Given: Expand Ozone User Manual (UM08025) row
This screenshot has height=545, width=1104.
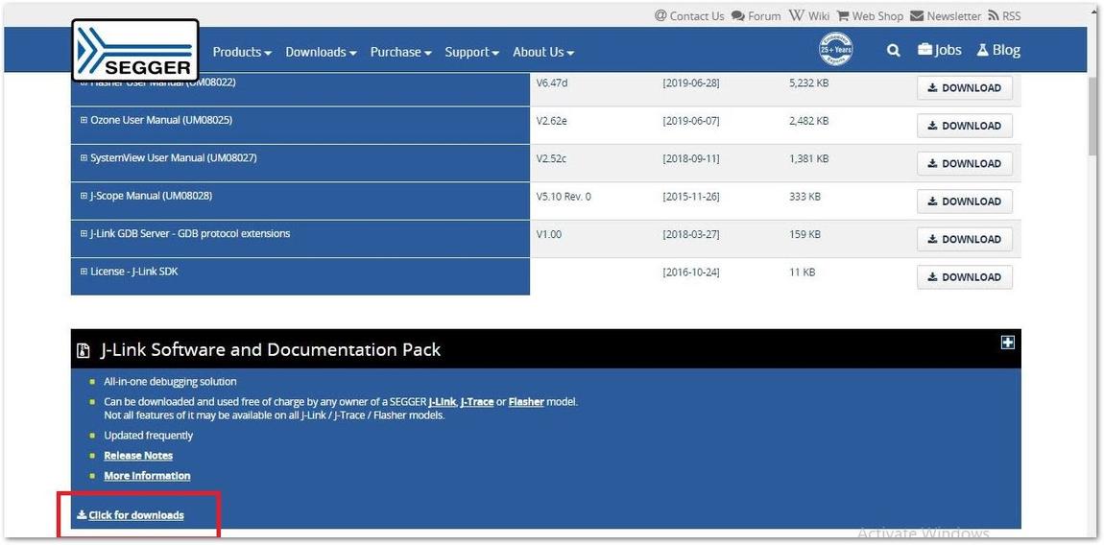Looking at the screenshot, I should (84, 120).
